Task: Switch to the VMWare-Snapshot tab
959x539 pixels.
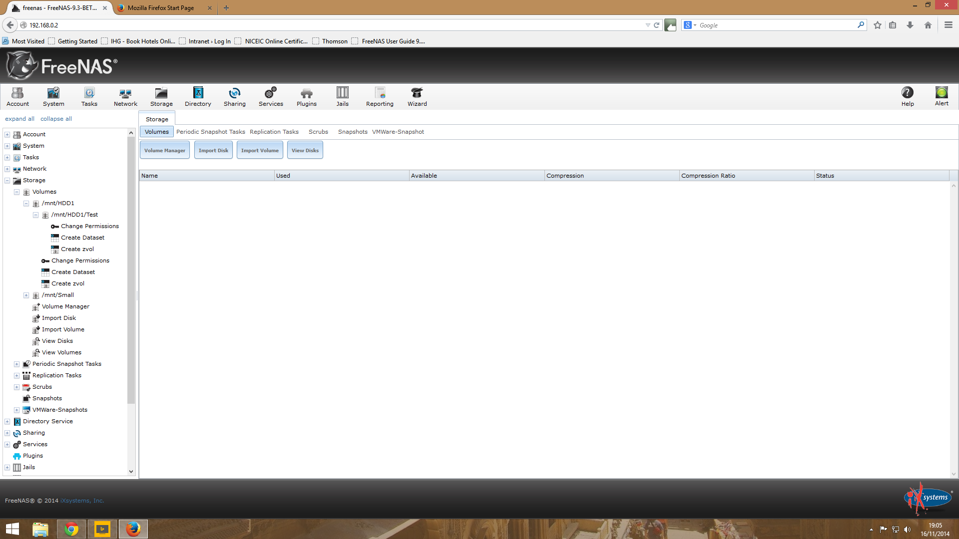Action: coord(398,132)
